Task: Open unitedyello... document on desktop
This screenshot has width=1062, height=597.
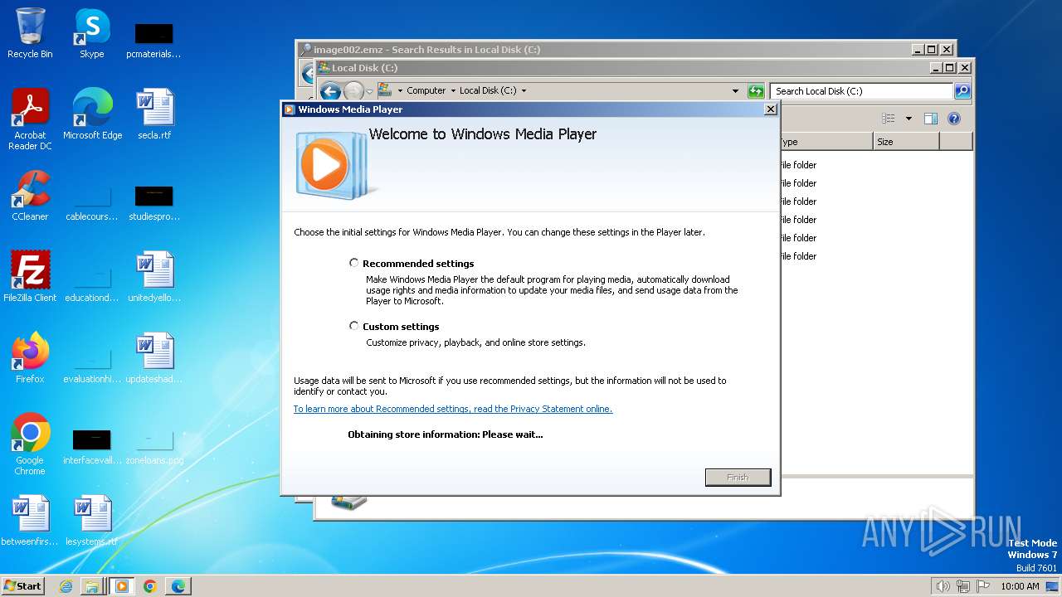Action: 154,278
